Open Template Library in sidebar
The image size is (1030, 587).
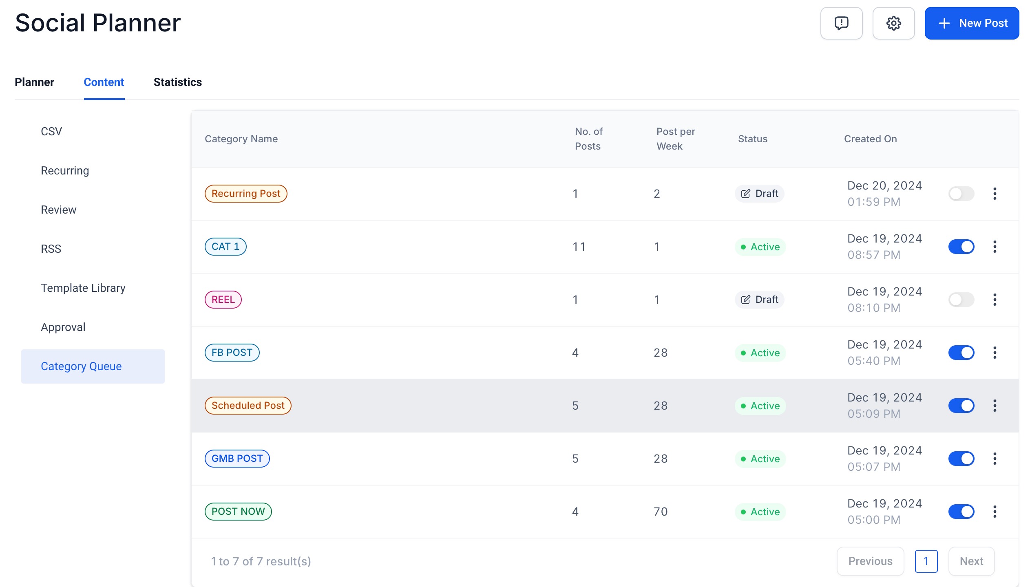point(83,288)
